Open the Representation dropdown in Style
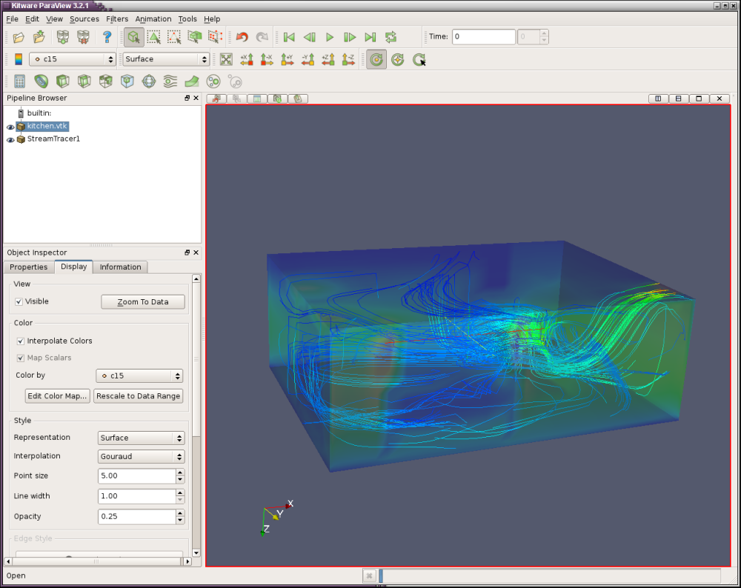This screenshot has width=741, height=588. (x=141, y=438)
